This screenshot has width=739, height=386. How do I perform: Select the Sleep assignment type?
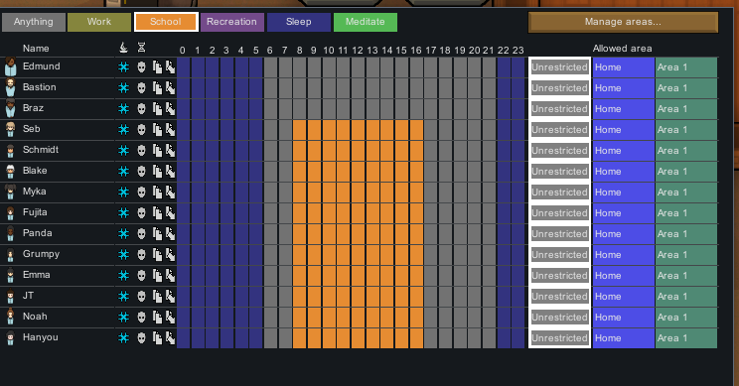coord(299,22)
